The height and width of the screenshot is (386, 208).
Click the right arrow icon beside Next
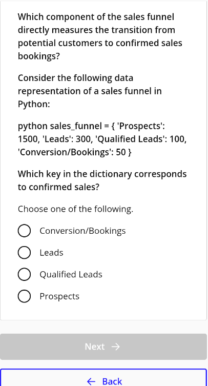point(115,347)
